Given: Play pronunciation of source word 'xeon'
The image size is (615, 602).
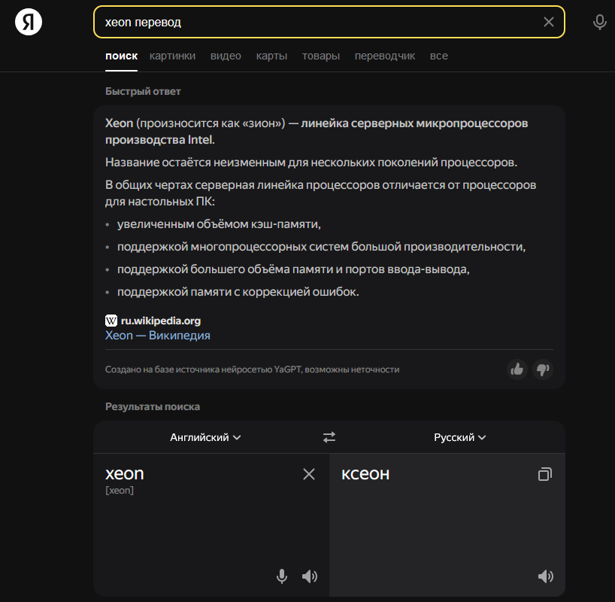Looking at the screenshot, I should (310, 576).
